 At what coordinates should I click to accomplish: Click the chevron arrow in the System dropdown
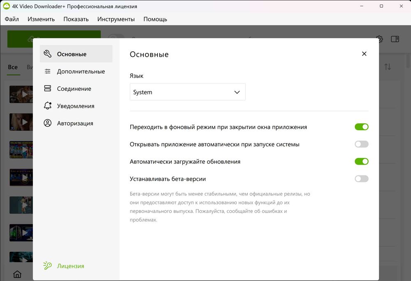pyautogui.click(x=237, y=92)
